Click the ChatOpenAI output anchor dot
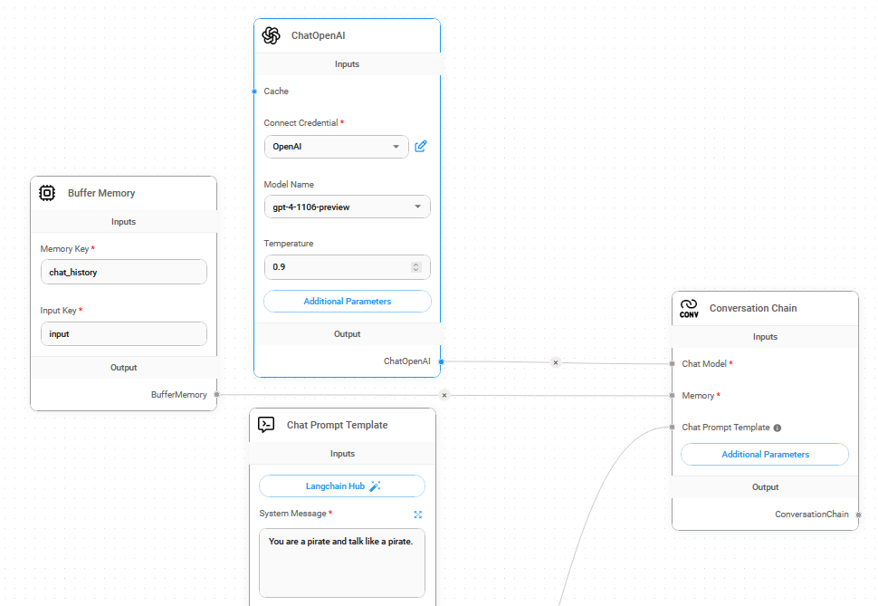Viewport: 878px width, 606px height. (x=441, y=361)
